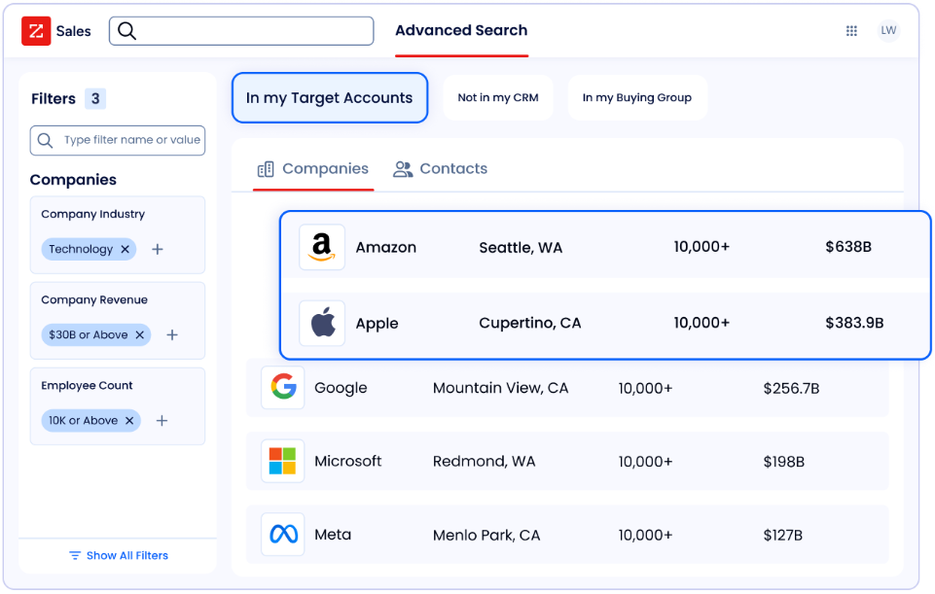Add another Company Revenue filter
This screenshot has height=594, width=935.
pos(172,334)
